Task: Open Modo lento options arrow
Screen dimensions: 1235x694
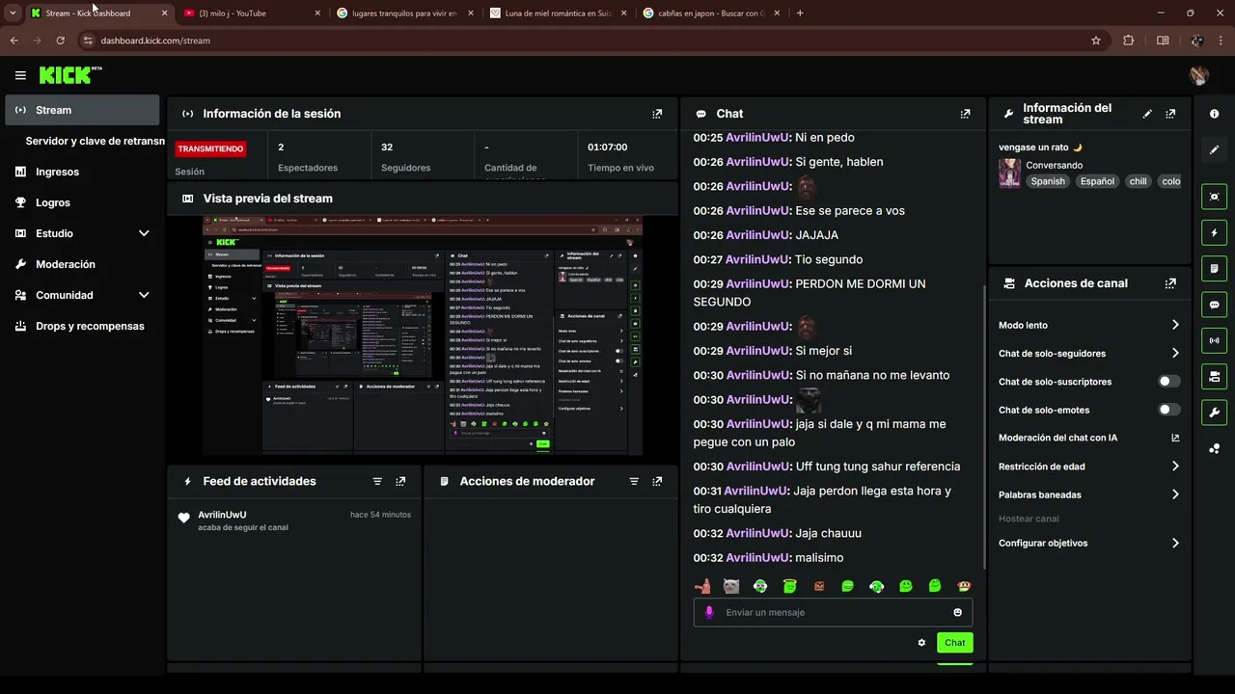Action: pos(1175,325)
